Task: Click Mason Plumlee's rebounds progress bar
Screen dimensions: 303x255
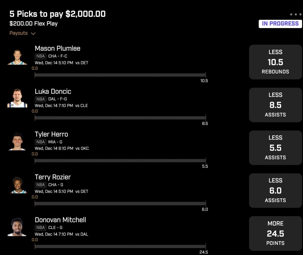Action: point(120,75)
